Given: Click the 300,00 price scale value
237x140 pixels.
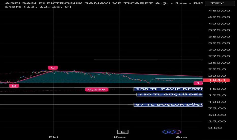Looking at the screenshot, I should tap(219, 50).
